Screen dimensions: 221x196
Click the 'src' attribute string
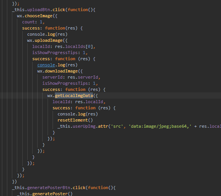click(117, 126)
